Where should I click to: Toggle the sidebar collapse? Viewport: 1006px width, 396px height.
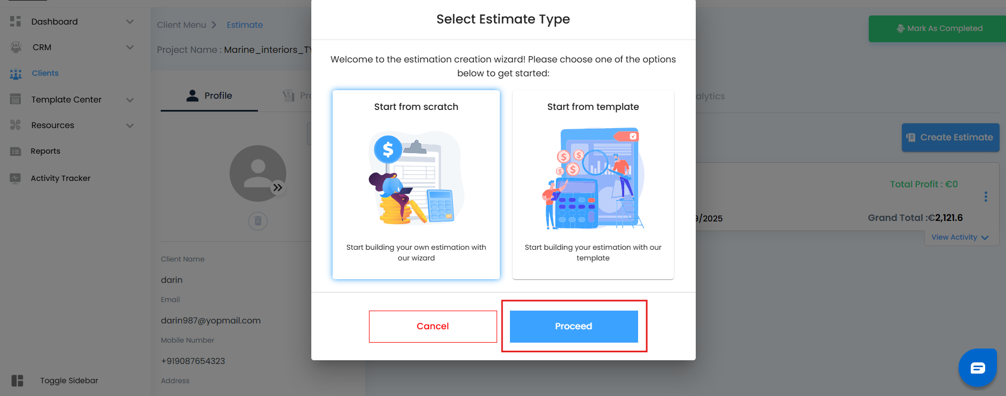coord(18,381)
